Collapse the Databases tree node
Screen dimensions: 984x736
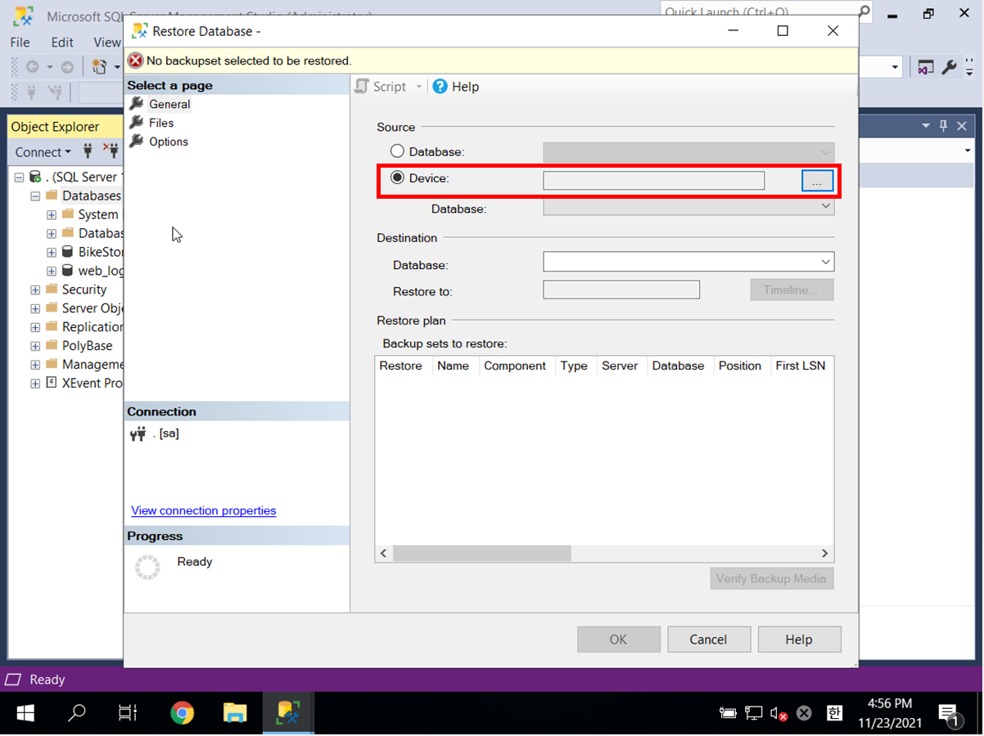point(35,195)
